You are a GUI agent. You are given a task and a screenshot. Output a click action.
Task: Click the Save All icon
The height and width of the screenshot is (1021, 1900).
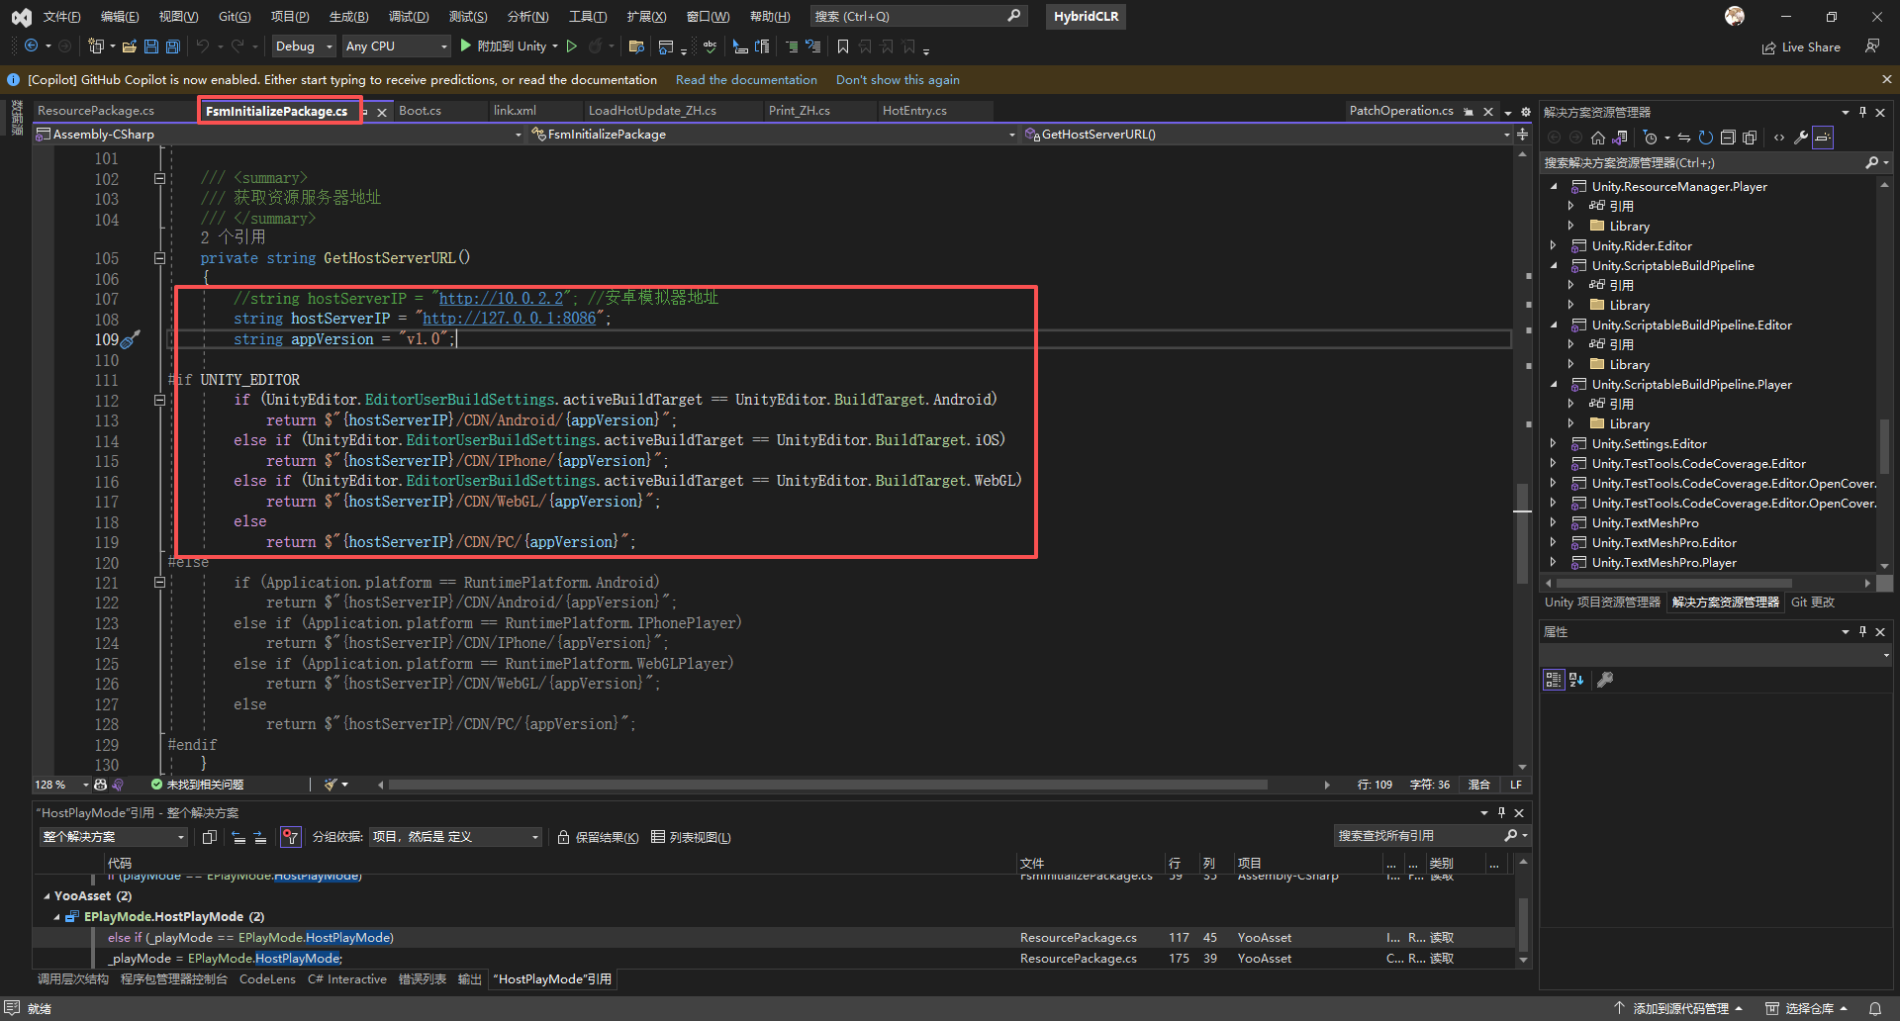click(x=173, y=46)
